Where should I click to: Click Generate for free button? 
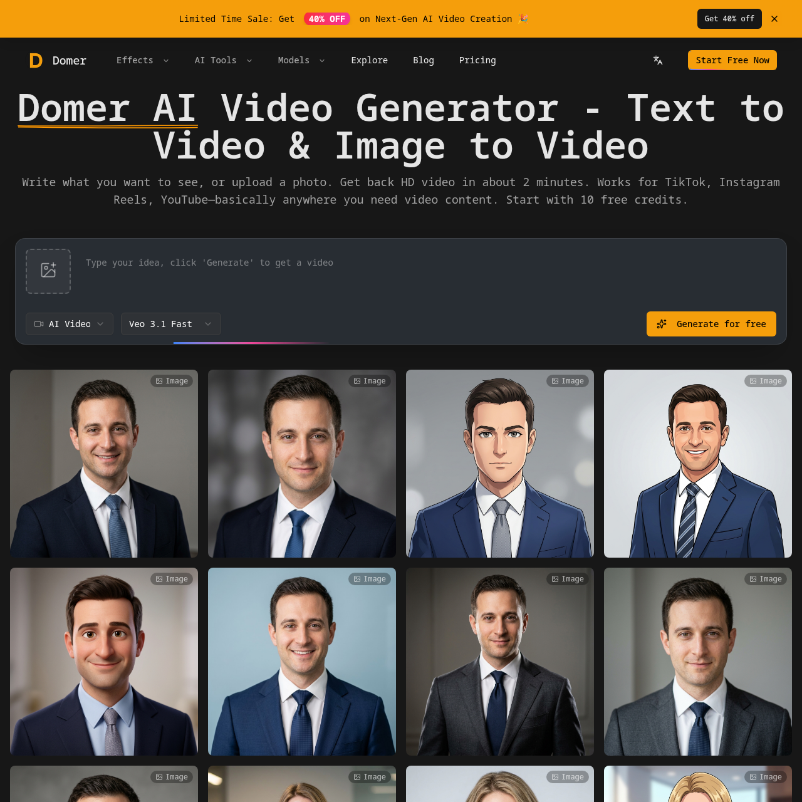(711, 324)
